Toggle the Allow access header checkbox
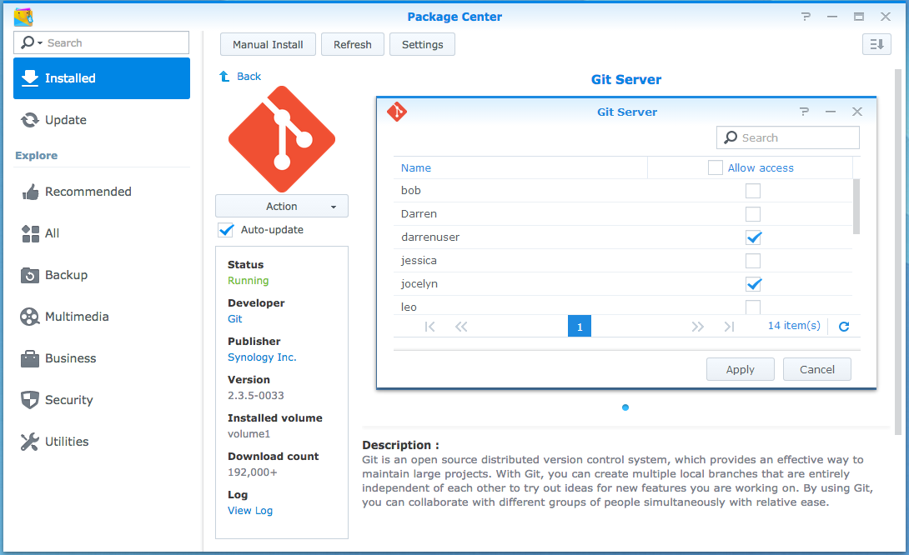 (x=716, y=167)
